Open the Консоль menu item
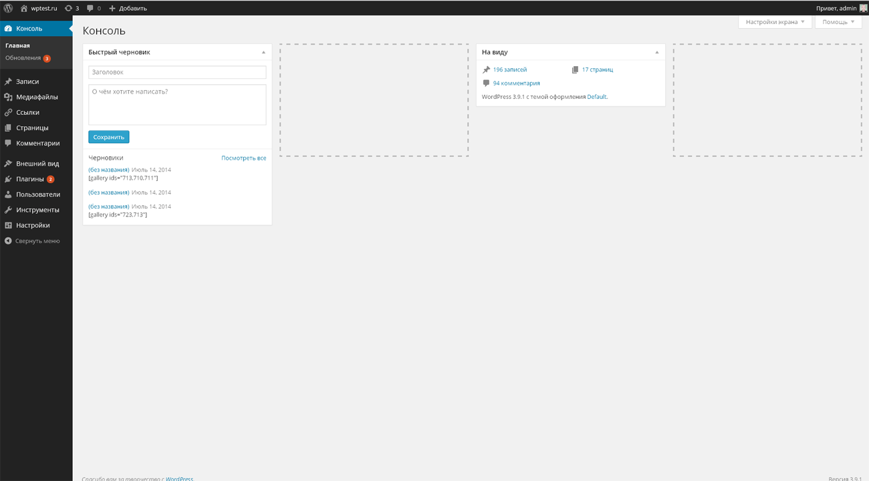 pyautogui.click(x=36, y=29)
